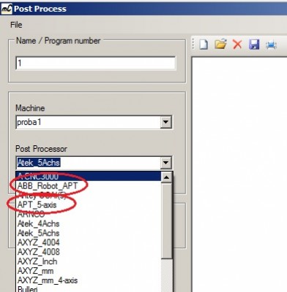Open the File menu
Viewport: 287px width, 292px height.
tap(16, 25)
